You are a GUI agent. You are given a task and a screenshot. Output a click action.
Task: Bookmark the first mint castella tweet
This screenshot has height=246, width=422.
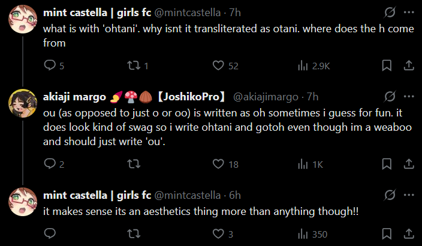click(x=387, y=66)
